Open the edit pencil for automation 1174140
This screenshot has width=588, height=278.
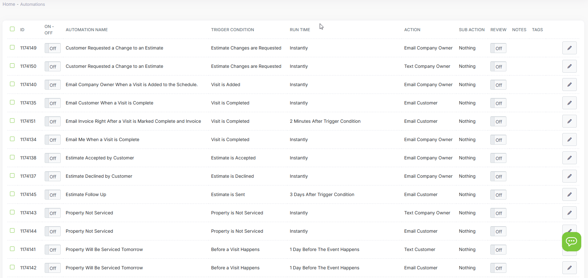569,85
